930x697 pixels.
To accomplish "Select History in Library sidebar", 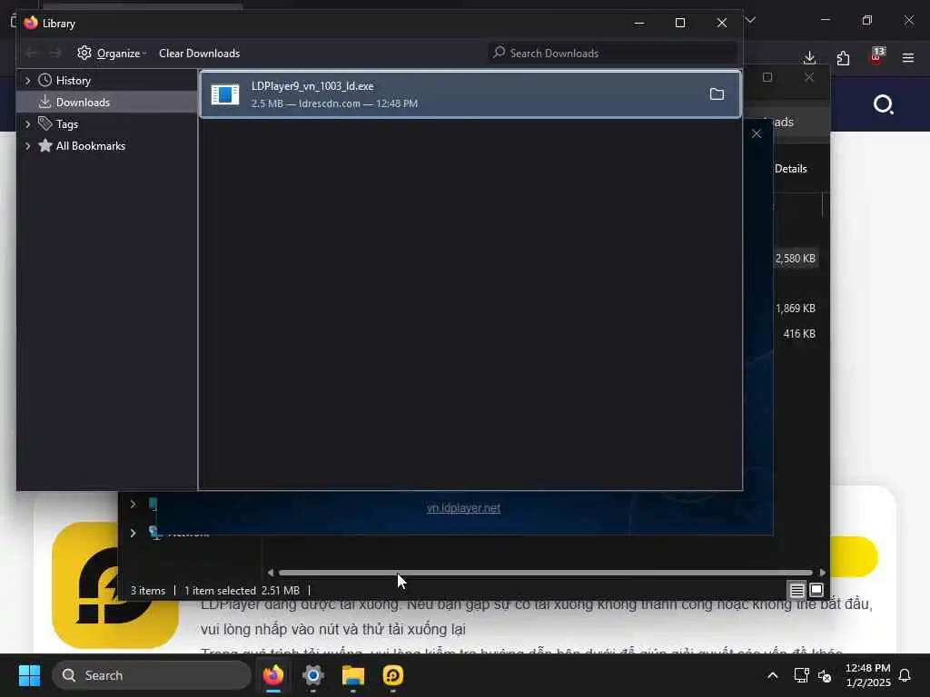I will point(73,81).
